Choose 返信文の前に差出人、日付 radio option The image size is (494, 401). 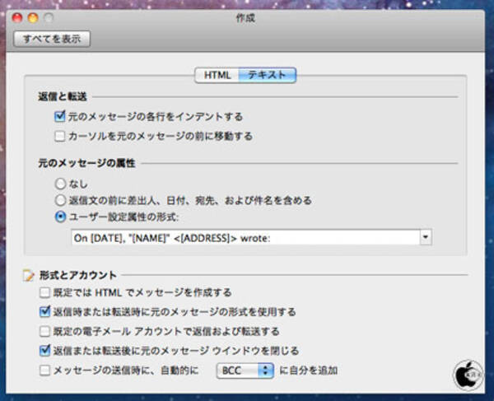click(x=59, y=199)
